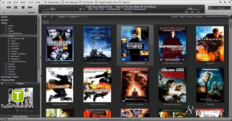Viewport: 232px width, 121px height.
Task: Open DSP Studio
Action: (86, 2)
